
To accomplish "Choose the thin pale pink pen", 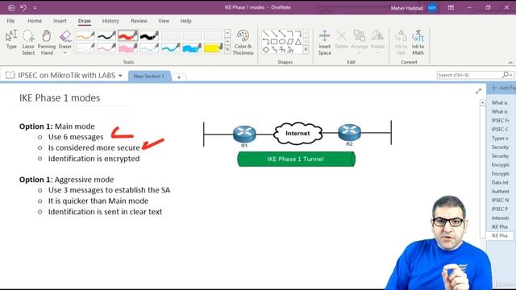I will [x=85, y=48].
